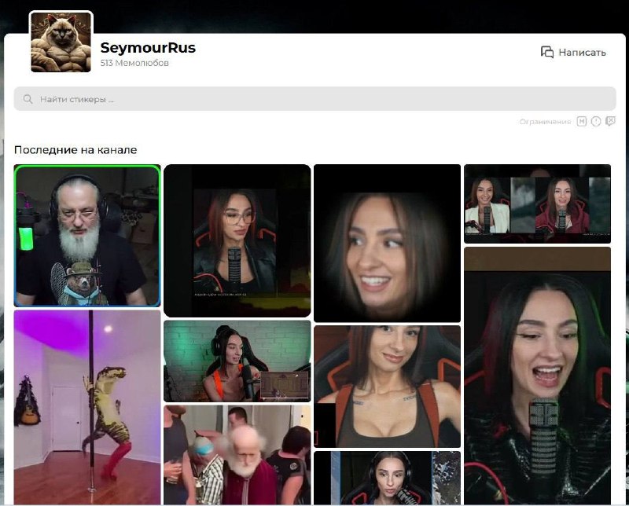Focus the Найти стикеры search field

tap(314, 99)
